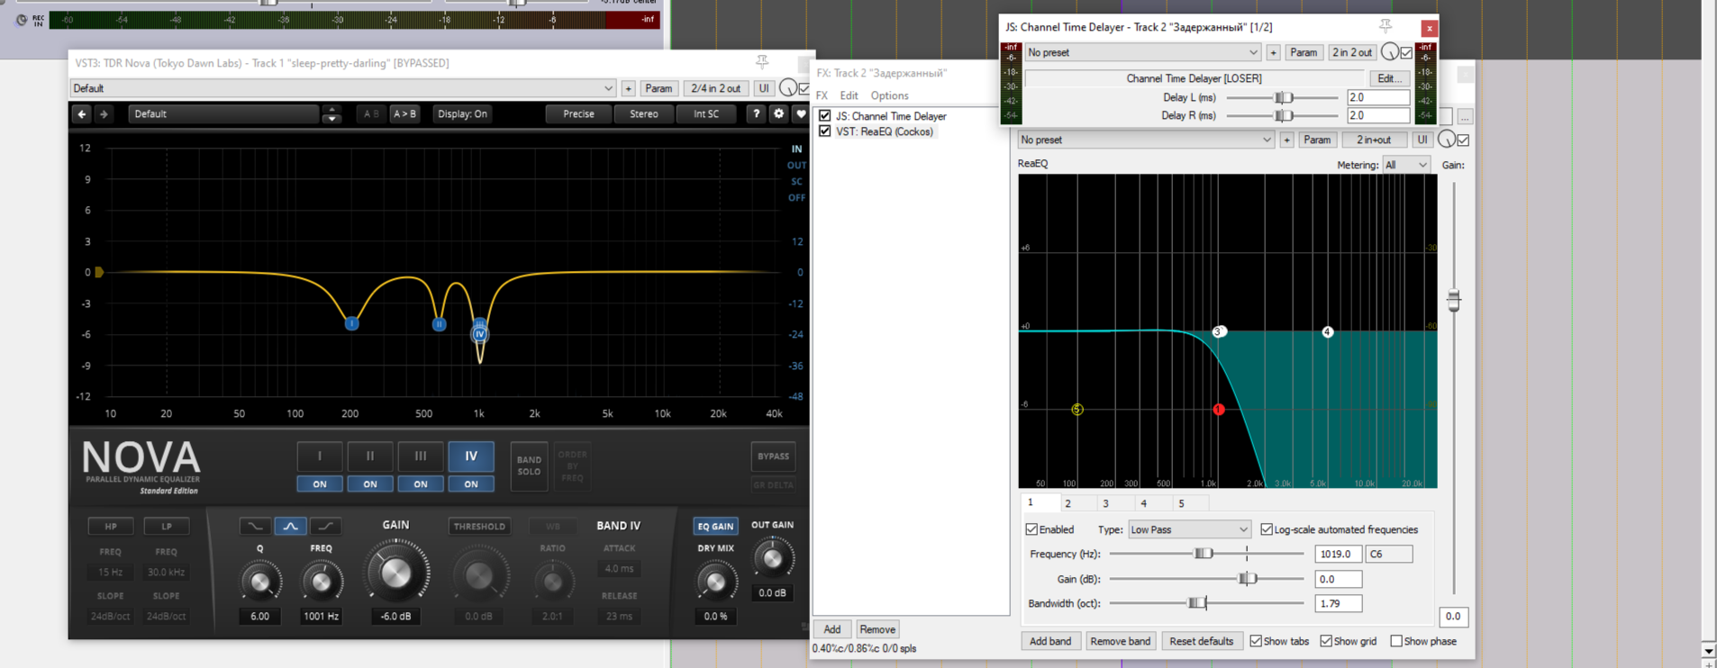Open Nova internal Default preset selector

pyautogui.click(x=224, y=114)
